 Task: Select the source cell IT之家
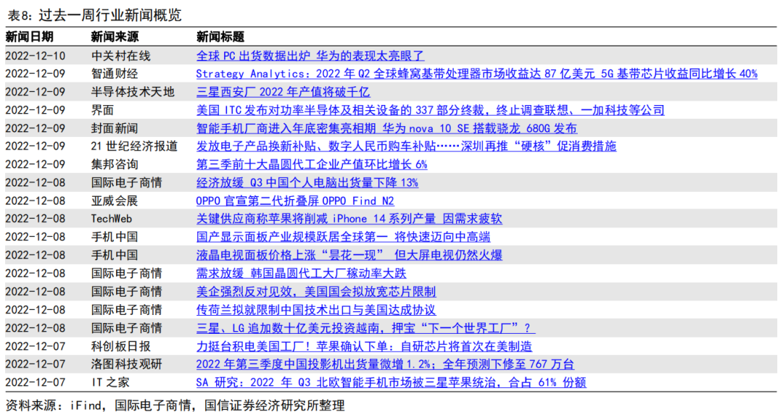click(x=110, y=382)
